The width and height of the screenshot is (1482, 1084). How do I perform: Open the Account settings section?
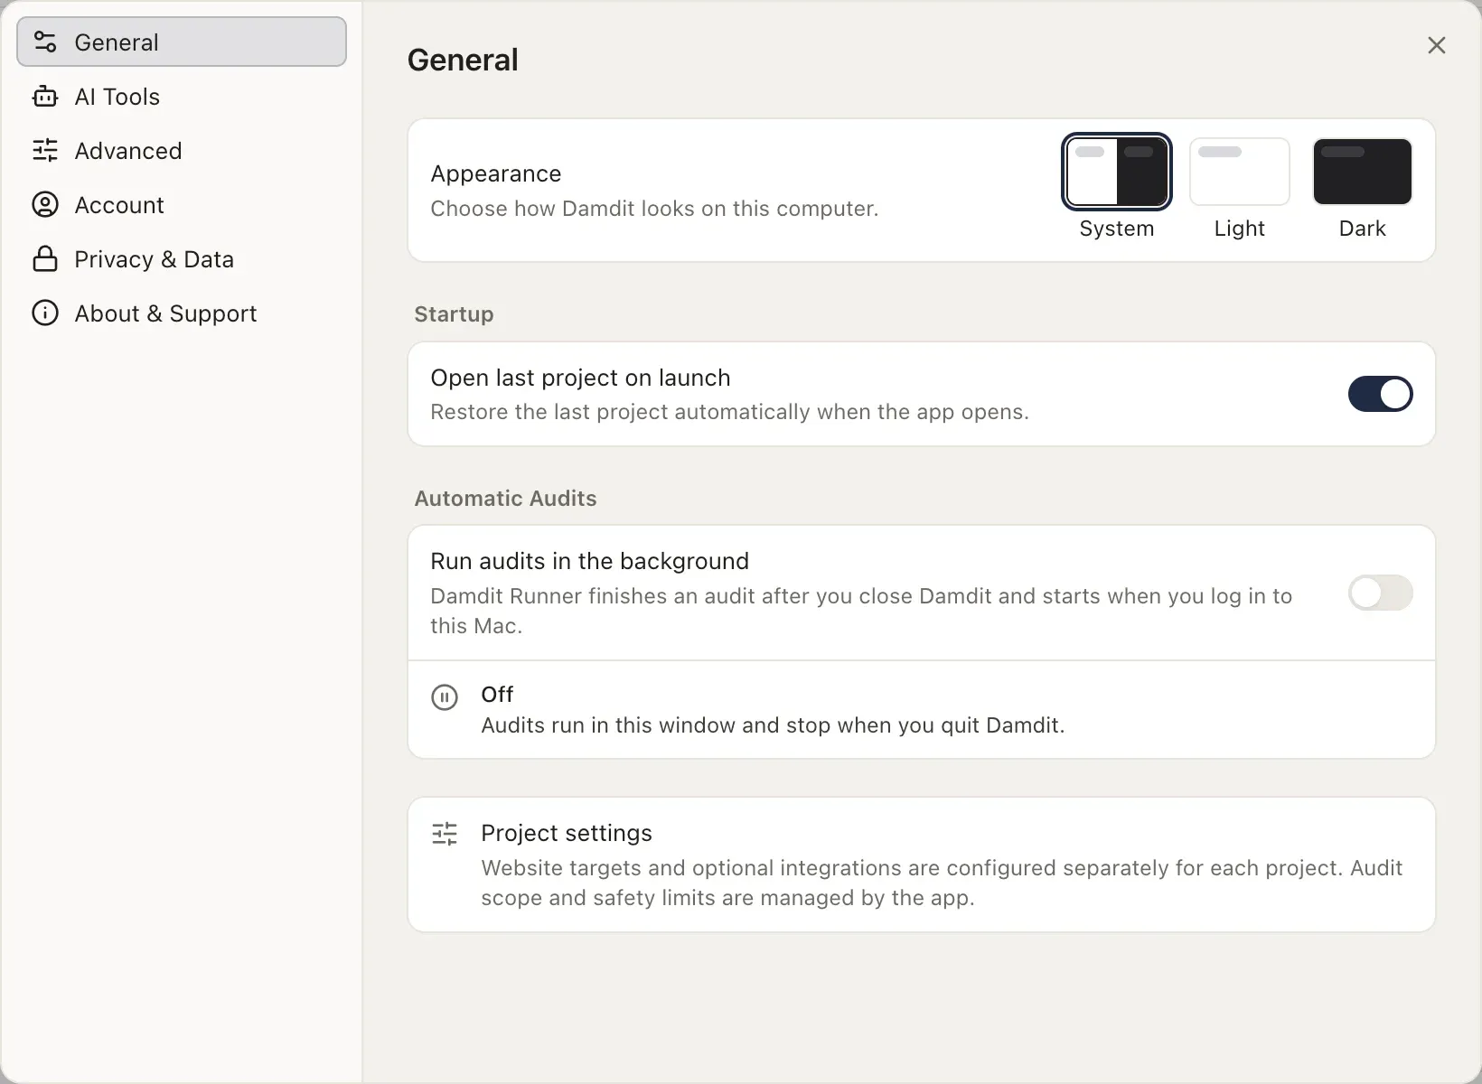click(x=182, y=204)
